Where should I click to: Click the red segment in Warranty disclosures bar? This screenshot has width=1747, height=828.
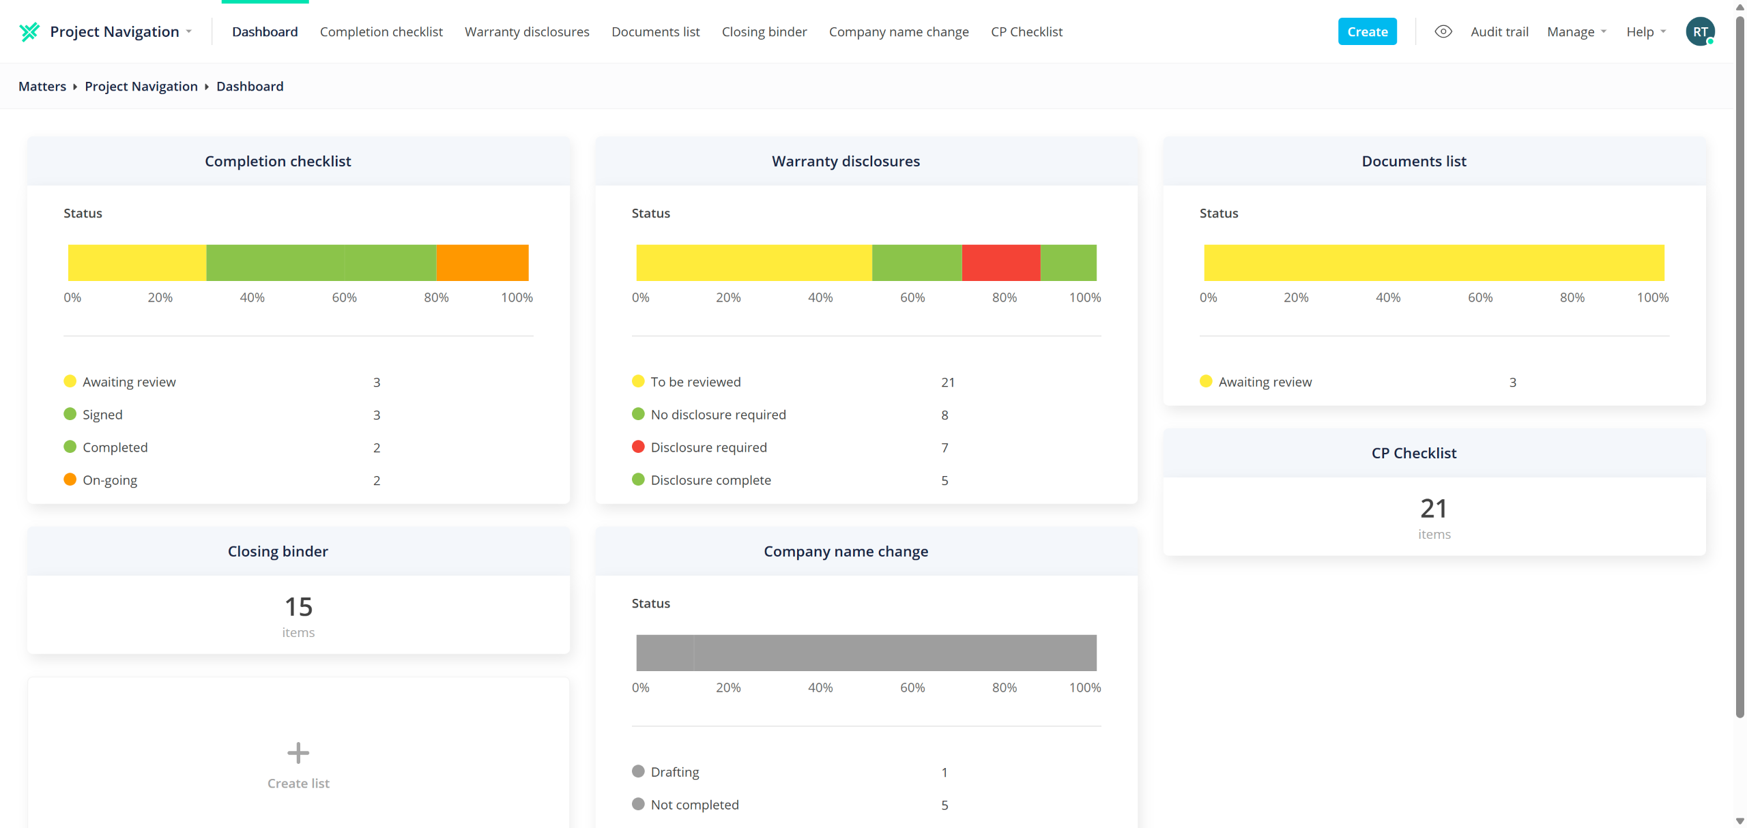click(1000, 263)
